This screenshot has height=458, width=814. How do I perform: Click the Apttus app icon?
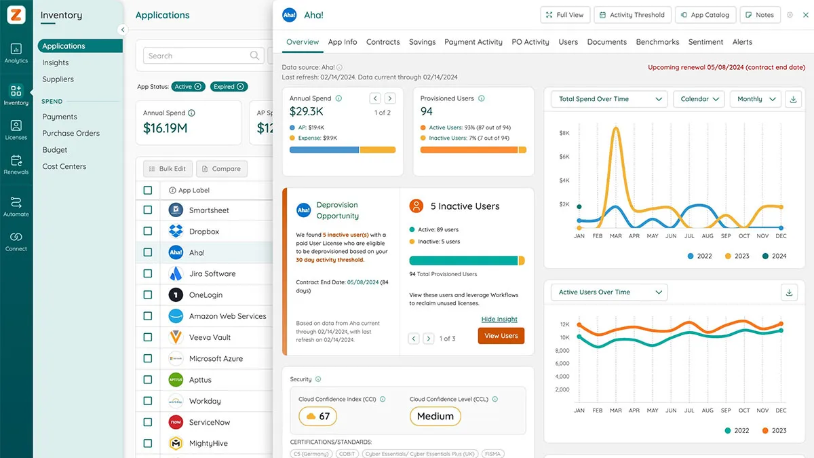coord(176,380)
